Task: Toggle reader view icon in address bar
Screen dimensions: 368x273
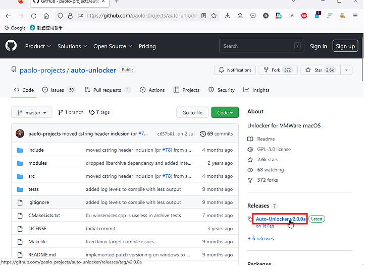Action: point(204,16)
